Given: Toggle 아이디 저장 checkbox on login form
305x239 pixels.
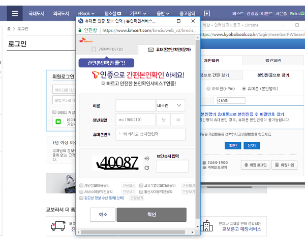Looking at the screenshot, I should pos(54,112).
